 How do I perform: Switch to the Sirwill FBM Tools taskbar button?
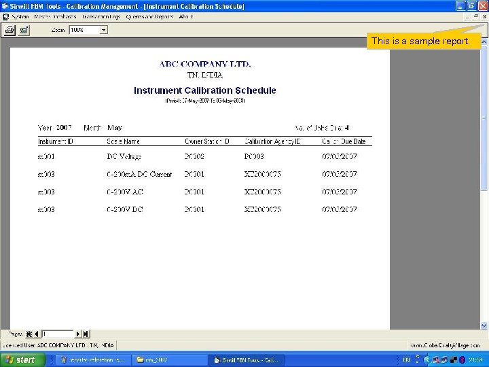point(245,360)
